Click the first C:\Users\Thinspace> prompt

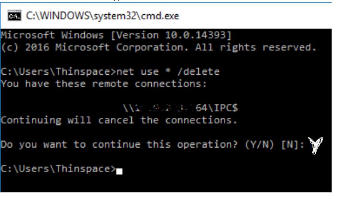pyautogui.click(x=58, y=72)
